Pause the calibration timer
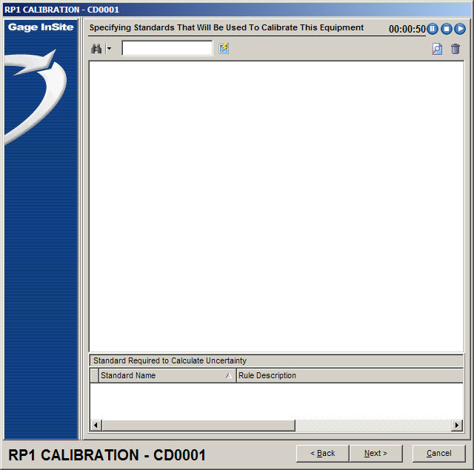Screen dimensions: 474x470 pyautogui.click(x=433, y=29)
